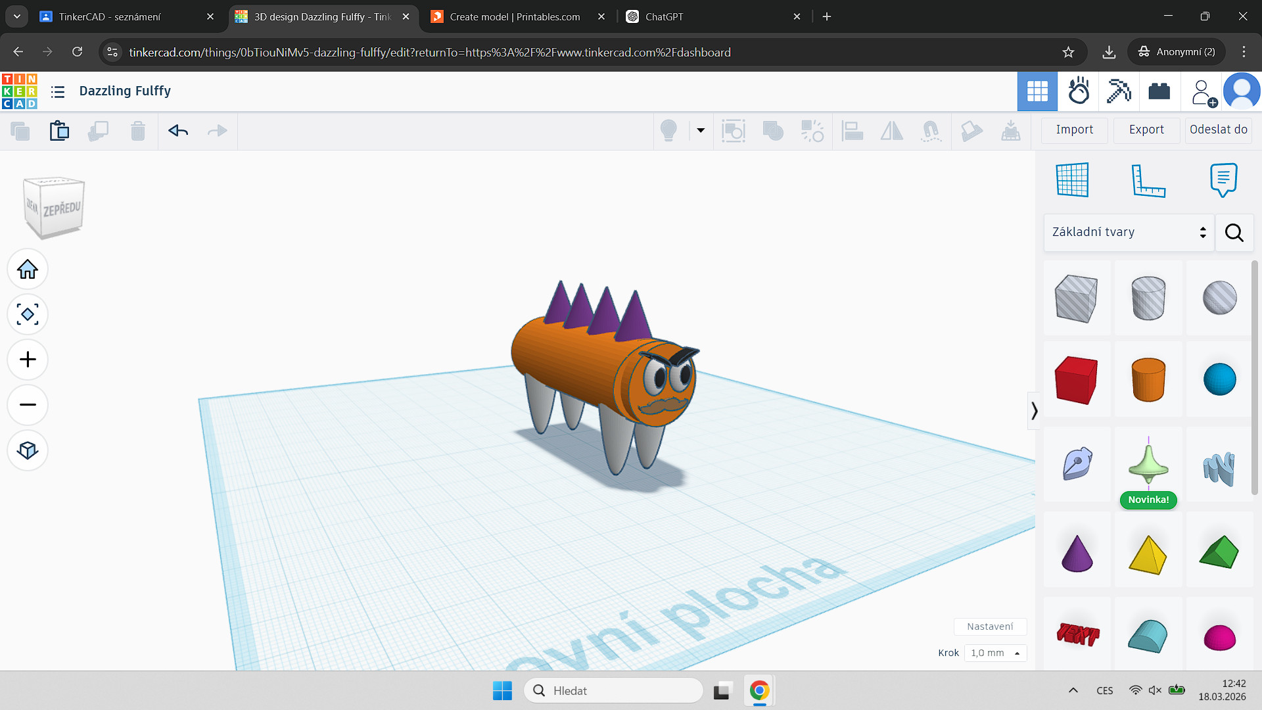Toggle the light bulb visibility control in the toolbar

point(668,131)
